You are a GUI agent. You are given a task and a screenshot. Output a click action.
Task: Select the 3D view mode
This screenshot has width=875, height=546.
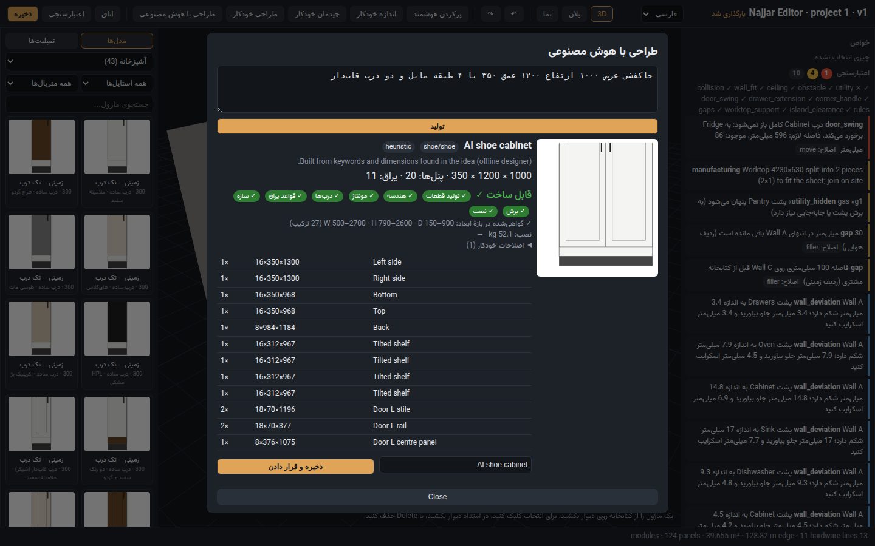pyautogui.click(x=602, y=14)
